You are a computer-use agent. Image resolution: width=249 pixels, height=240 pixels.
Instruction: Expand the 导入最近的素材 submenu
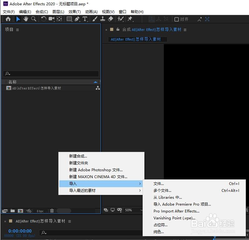click(101, 191)
